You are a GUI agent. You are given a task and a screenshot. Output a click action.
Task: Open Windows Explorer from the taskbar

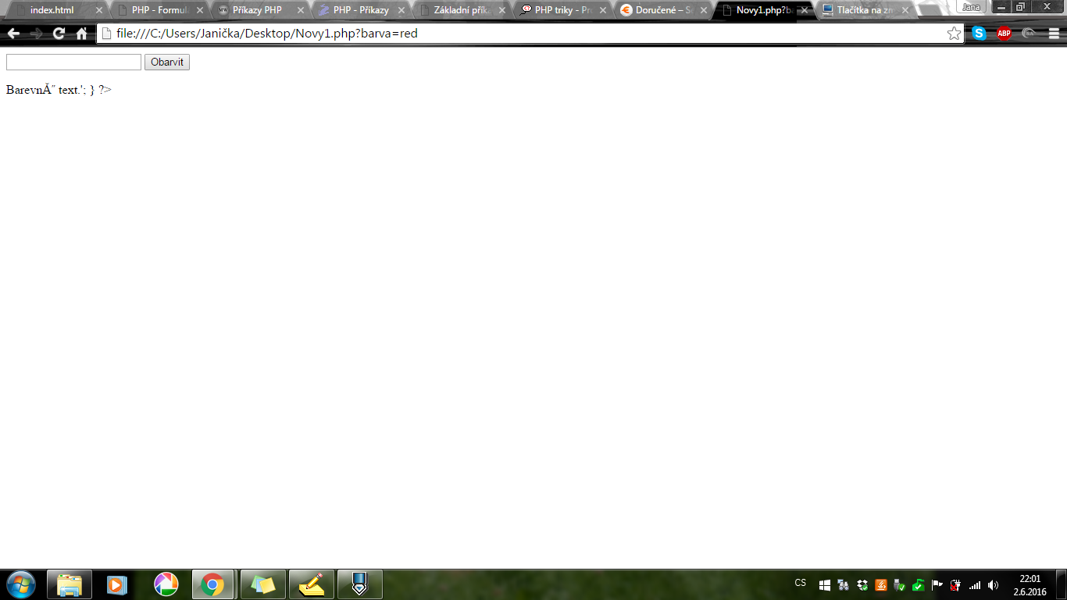click(70, 584)
